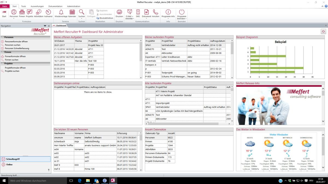Screen dimensions: 328x184
Task: Close the Navigation pane
Action: pos(49,26)
